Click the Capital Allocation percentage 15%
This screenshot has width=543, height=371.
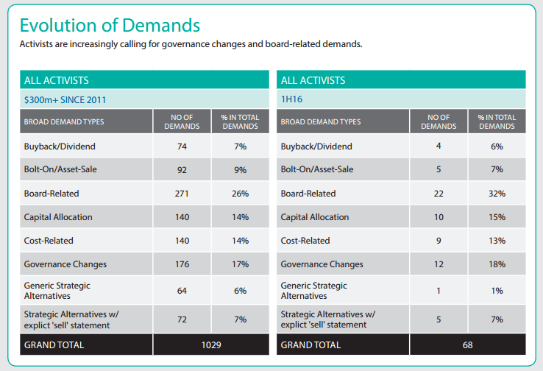point(497,217)
